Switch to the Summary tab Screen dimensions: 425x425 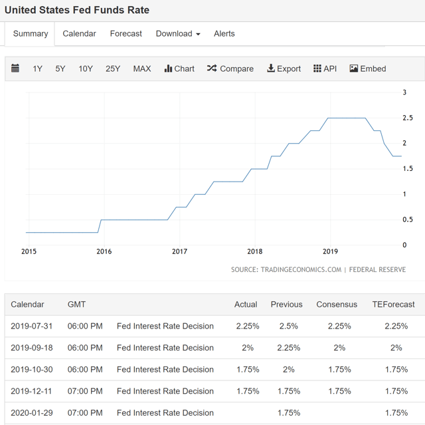coord(31,34)
